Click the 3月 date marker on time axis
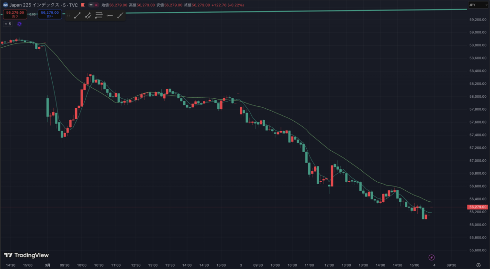490x269 pixels. (x=47, y=265)
